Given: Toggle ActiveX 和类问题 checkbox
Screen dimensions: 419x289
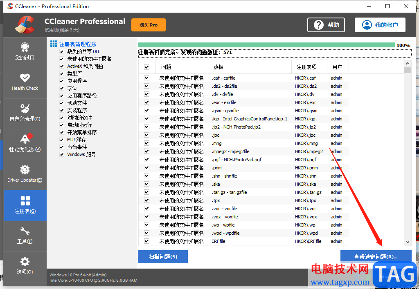Looking at the screenshot, I should 62,66.
